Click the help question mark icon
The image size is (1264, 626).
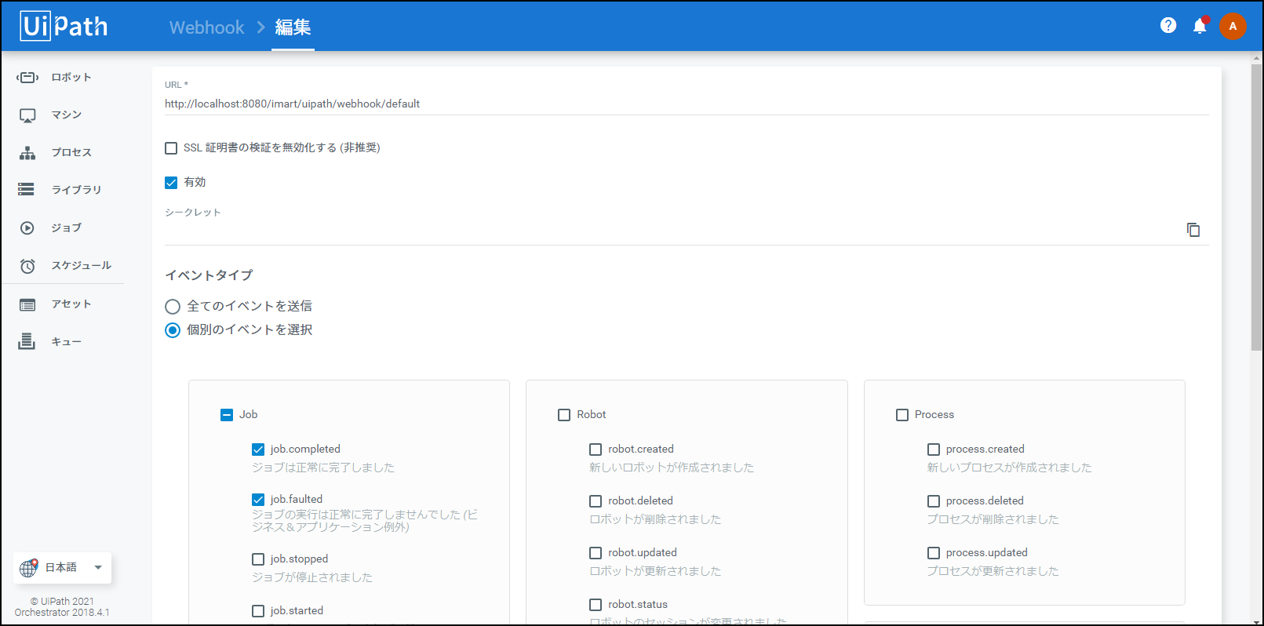click(x=1167, y=26)
